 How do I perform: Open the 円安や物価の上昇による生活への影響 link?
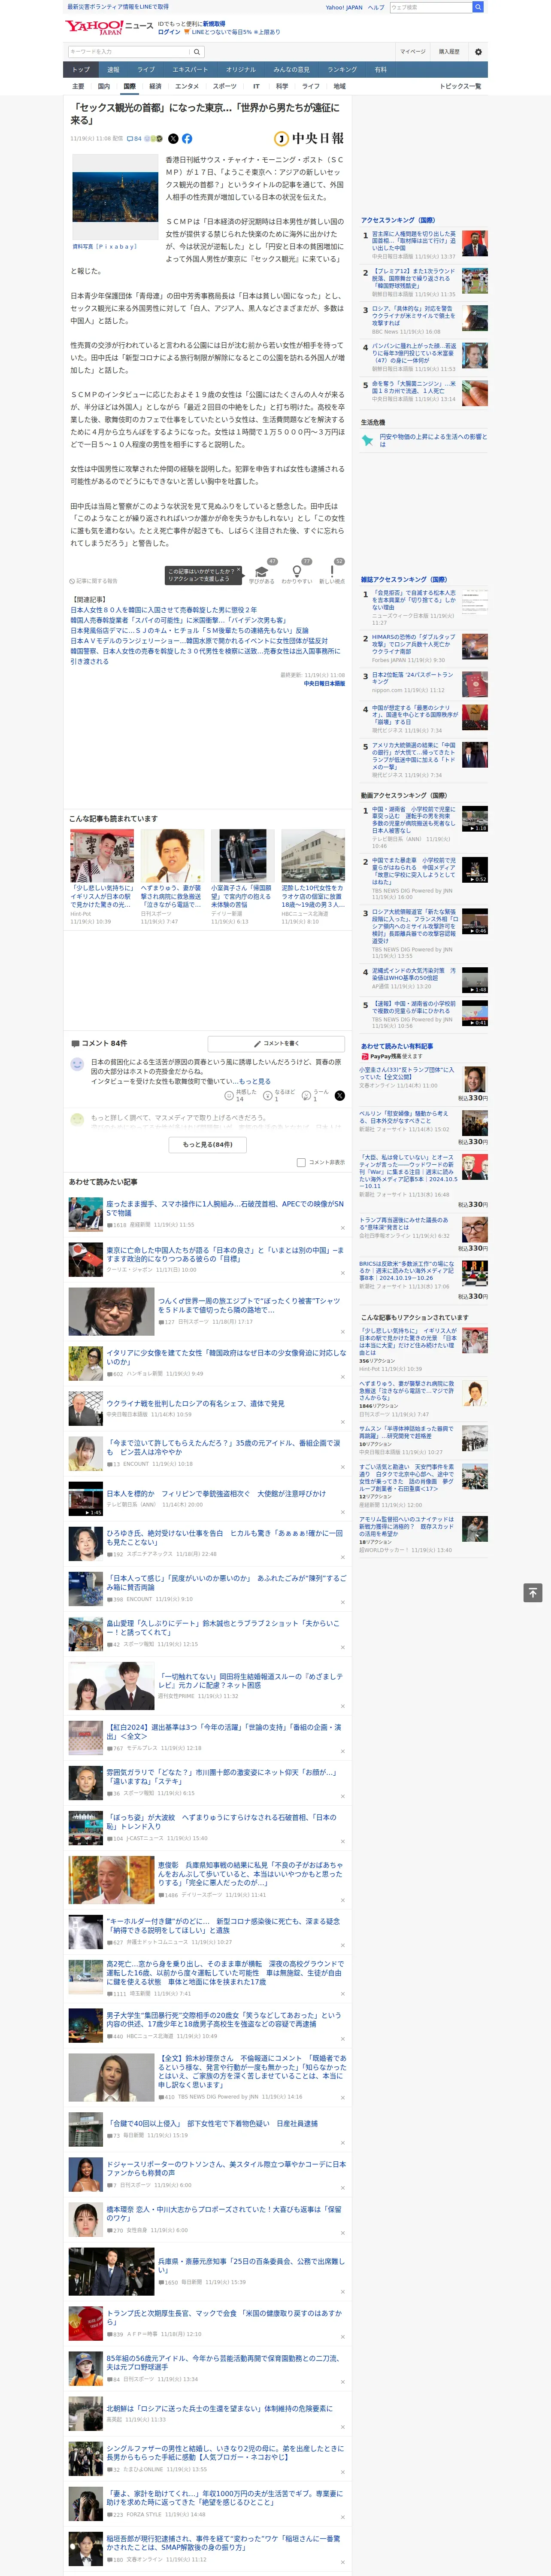433,440
